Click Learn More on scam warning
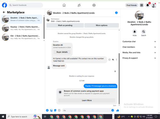The width and height of the screenshot is (160, 119). (x=87, y=100)
